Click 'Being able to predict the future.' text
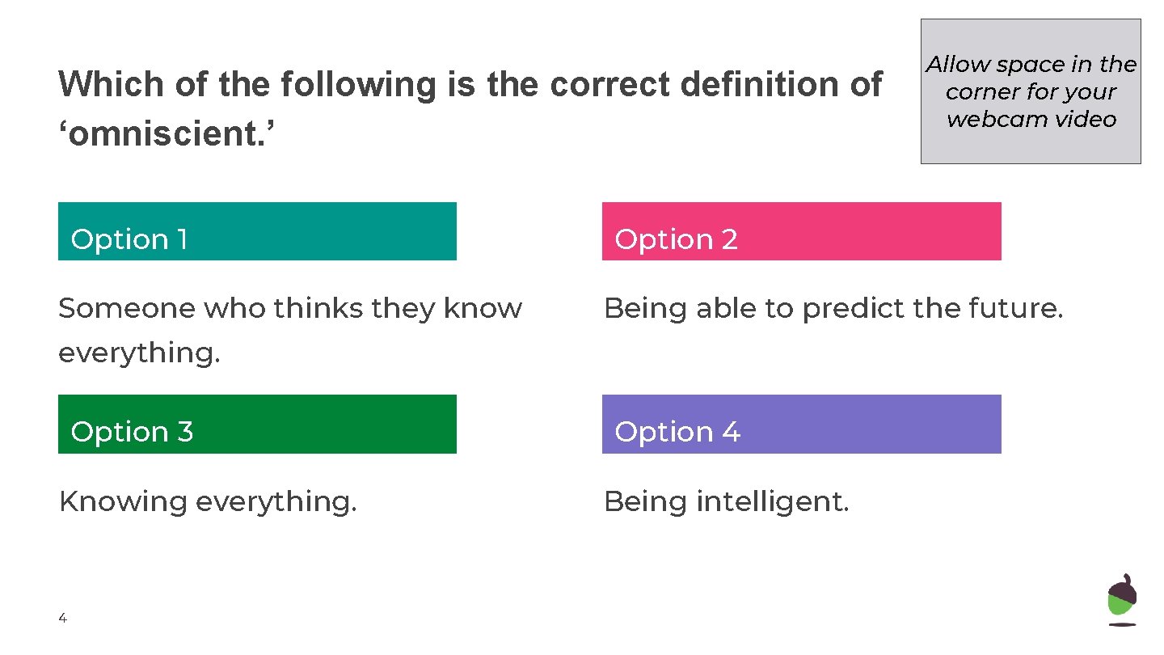 pyautogui.click(x=833, y=309)
